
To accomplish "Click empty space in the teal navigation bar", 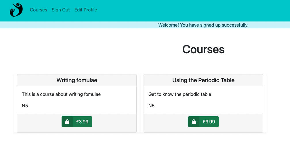I will pyautogui.click(x=187, y=10).
